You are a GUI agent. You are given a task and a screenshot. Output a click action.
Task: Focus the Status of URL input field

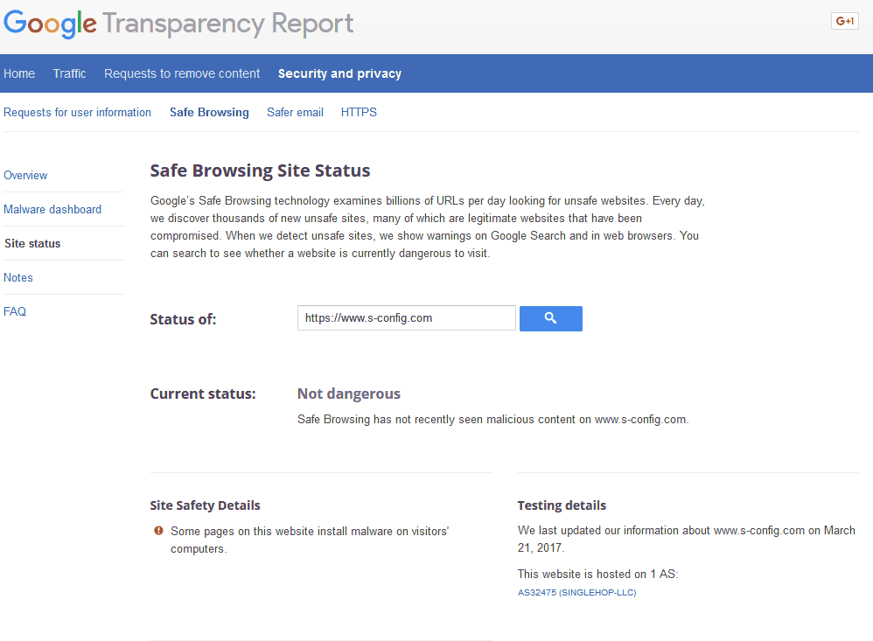point(407,317)
